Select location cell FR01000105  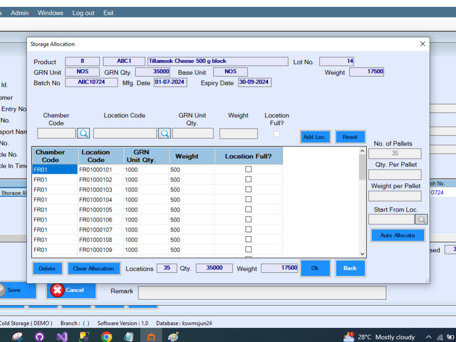[x=100, y=210]
